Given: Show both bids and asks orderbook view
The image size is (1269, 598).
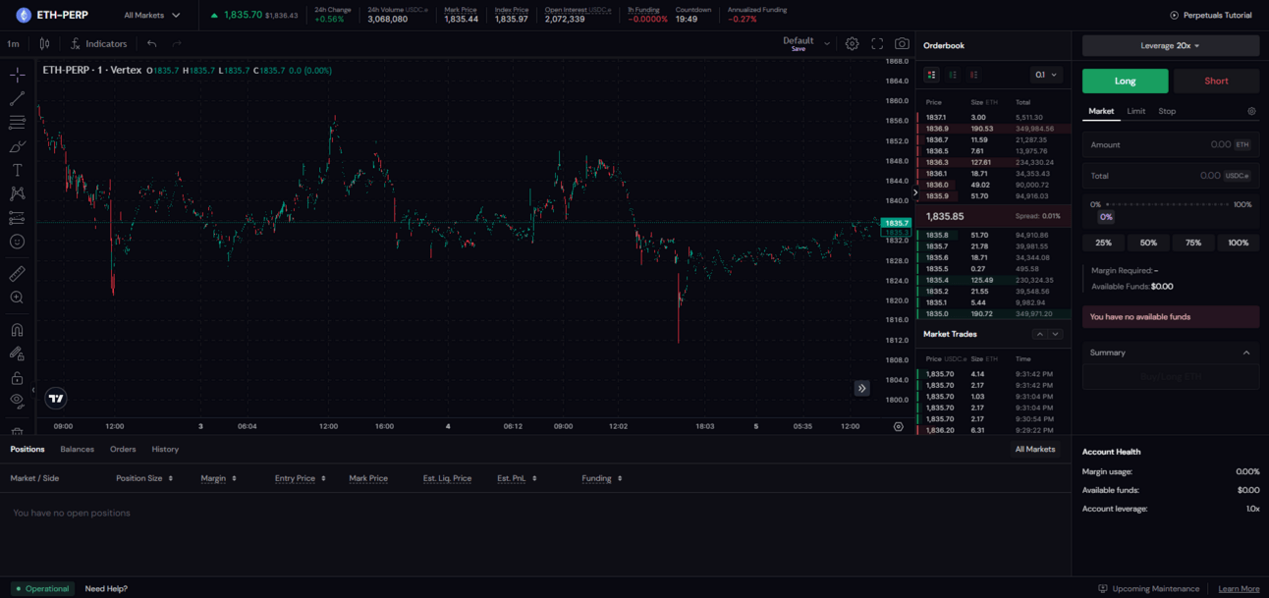Looking at the screenshot, I should [x=931, y=75].
